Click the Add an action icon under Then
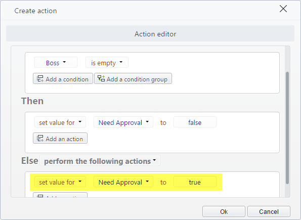Viewport: 301px width, 220px height. point(40,138)
